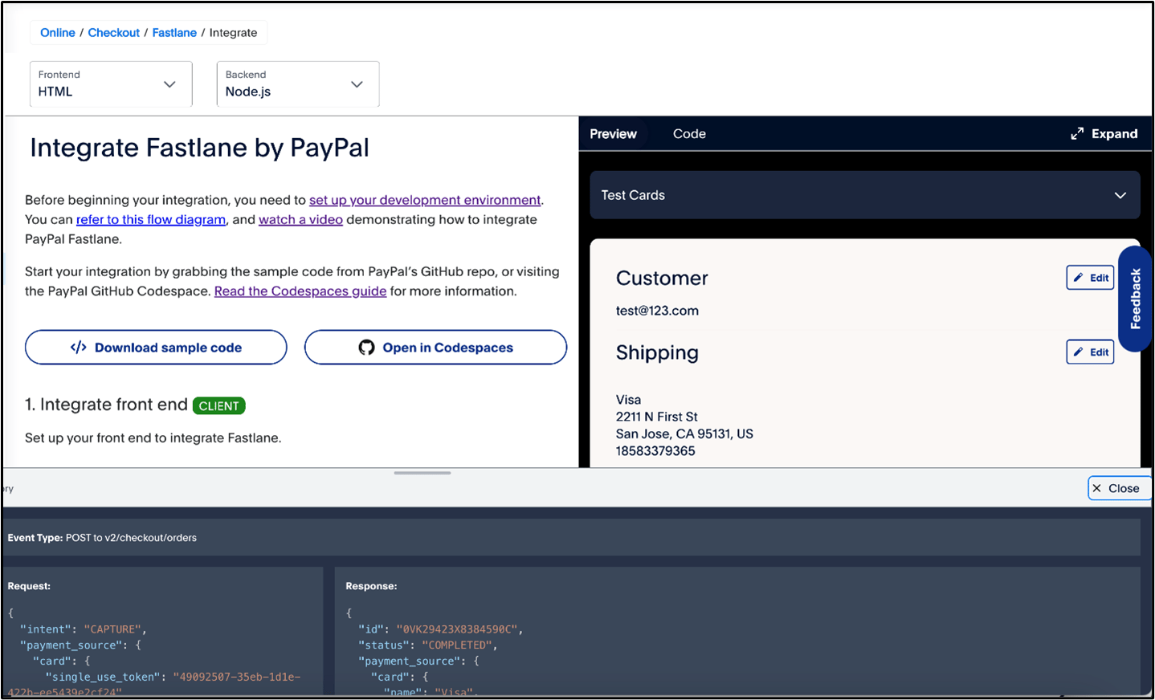Switch to the Code tab
The image size is (1155, 700).
pos(689,134)
